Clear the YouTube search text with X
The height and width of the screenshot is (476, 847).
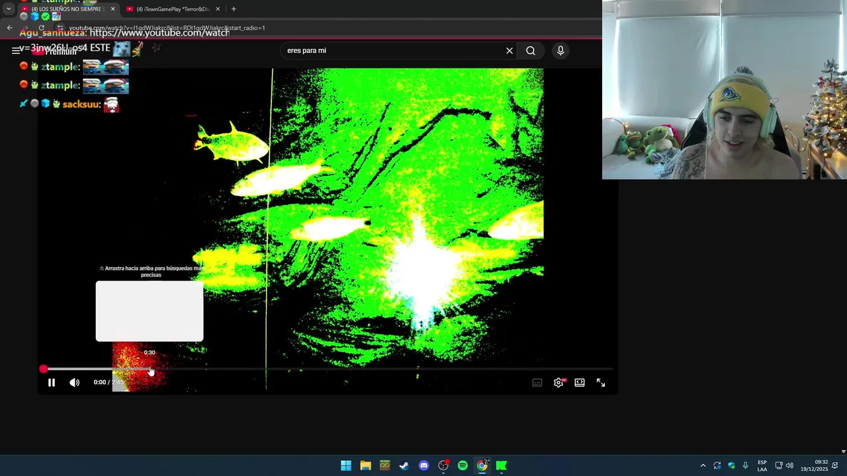coord(510,50)
